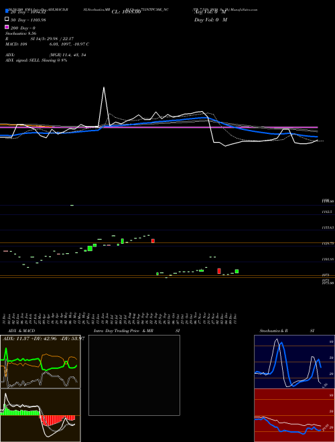Open the red RSI chart panel
This screenshot has height=442, width=335.
coord(294,415)
